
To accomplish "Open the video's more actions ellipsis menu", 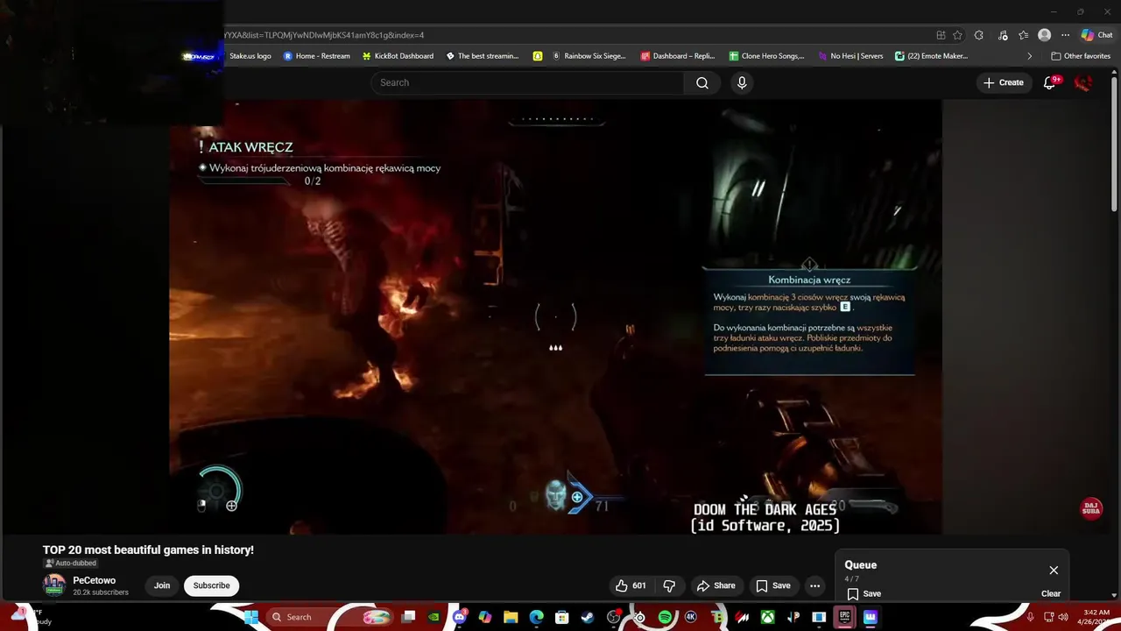I will [814, 585].
